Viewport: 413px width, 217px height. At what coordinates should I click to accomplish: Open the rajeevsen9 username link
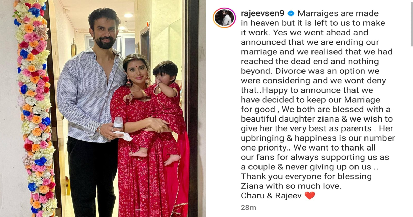(263, 14)
